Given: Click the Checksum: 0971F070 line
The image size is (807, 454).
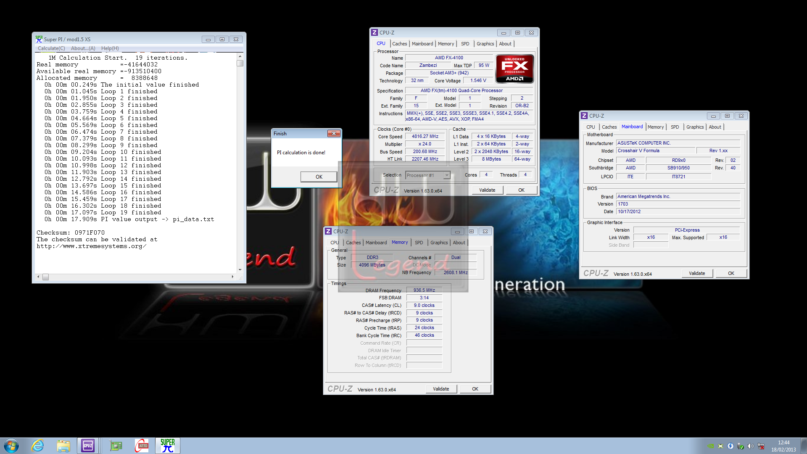Looking at the screenshot, I should tap(71, 232).
